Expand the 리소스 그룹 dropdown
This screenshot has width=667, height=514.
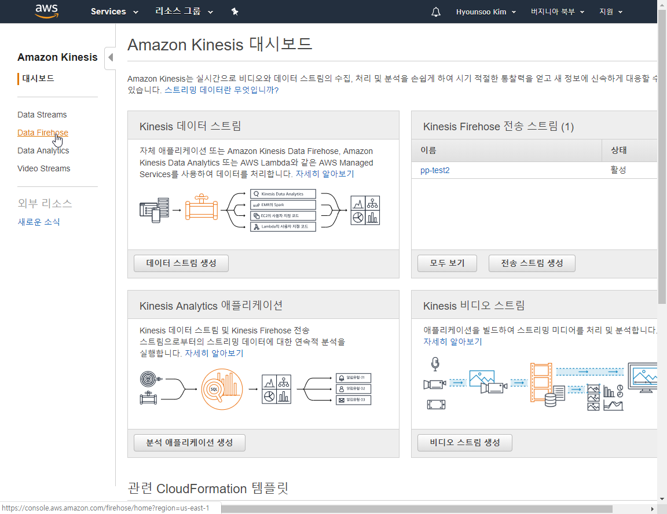tap(184, 12)
